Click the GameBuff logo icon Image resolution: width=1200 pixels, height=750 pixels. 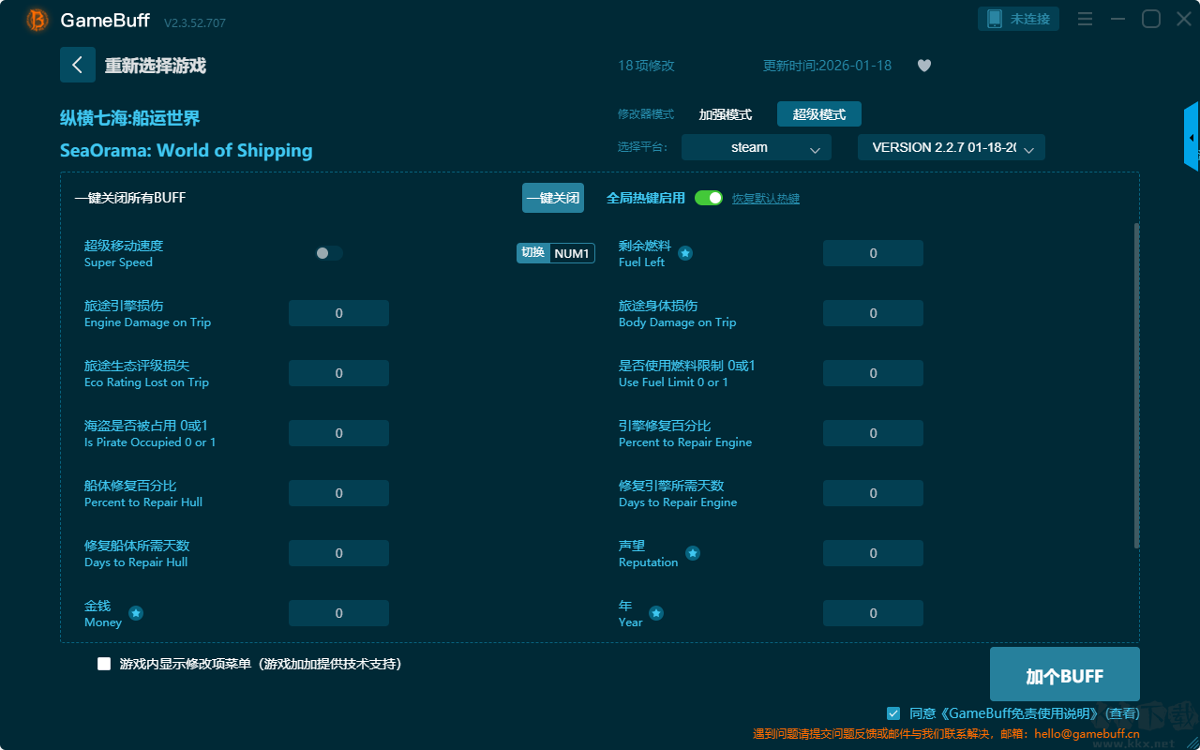click(x=37, y=20)
